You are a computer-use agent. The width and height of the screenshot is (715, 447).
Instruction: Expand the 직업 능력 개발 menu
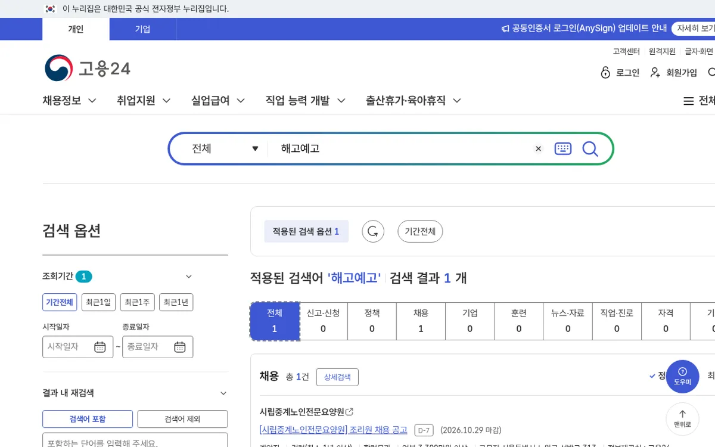306,101
